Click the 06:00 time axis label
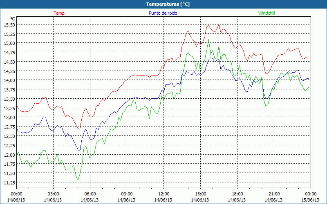 pyautogui.click(x=90, y=194)
